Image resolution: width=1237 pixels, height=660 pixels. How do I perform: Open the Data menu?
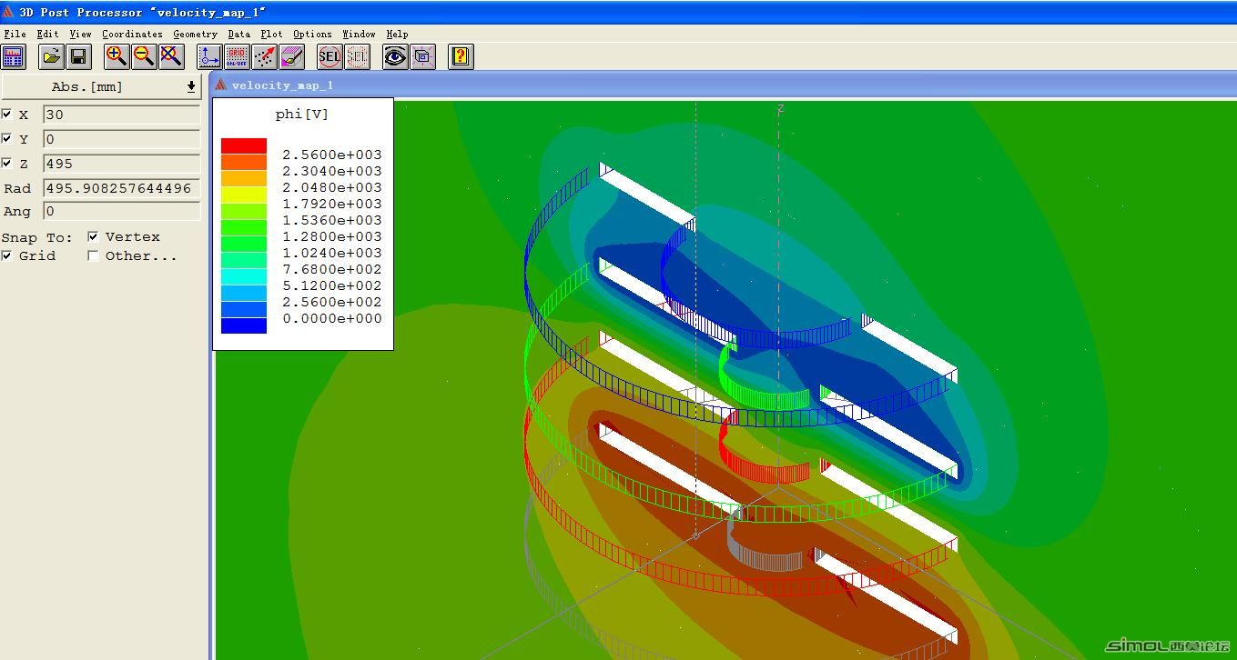point(238,34)
